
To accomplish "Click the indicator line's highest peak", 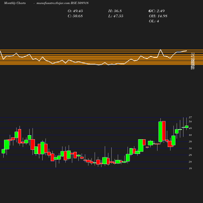I will pos(161,50).
